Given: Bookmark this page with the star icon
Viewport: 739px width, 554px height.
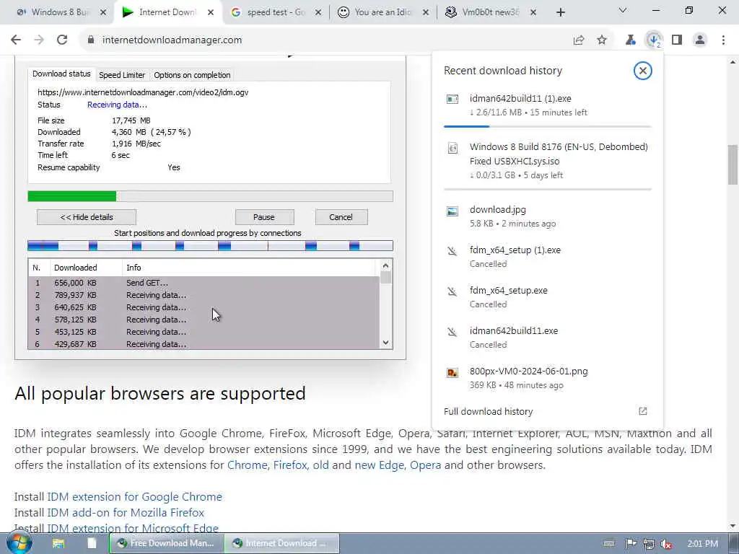Looking at the screenshot, I should tap(602, 40).
